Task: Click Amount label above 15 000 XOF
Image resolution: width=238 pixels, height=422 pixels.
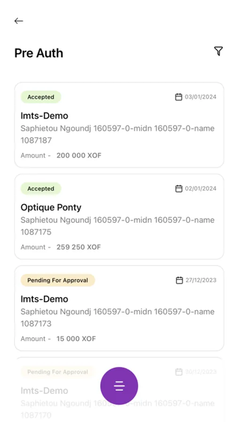Action: 33,339
